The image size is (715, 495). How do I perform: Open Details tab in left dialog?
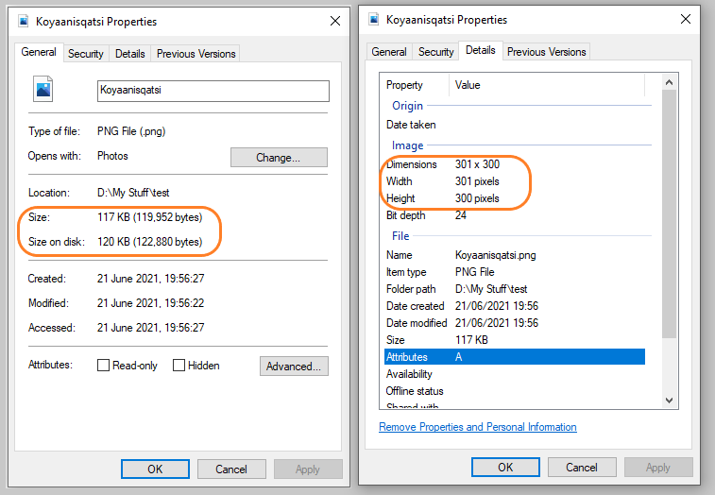pyautogui.click(x=130, y=54)
